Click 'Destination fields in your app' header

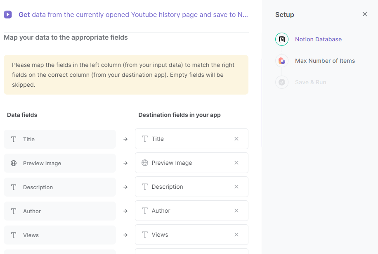pyautogui.click(x=180, y=115)
